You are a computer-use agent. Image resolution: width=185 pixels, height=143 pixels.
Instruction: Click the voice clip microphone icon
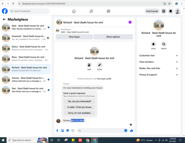pyautogui.click(x=57, y=130)
